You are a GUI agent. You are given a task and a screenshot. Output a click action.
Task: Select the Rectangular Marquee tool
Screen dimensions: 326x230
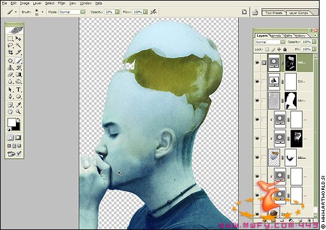click(10, 39)
